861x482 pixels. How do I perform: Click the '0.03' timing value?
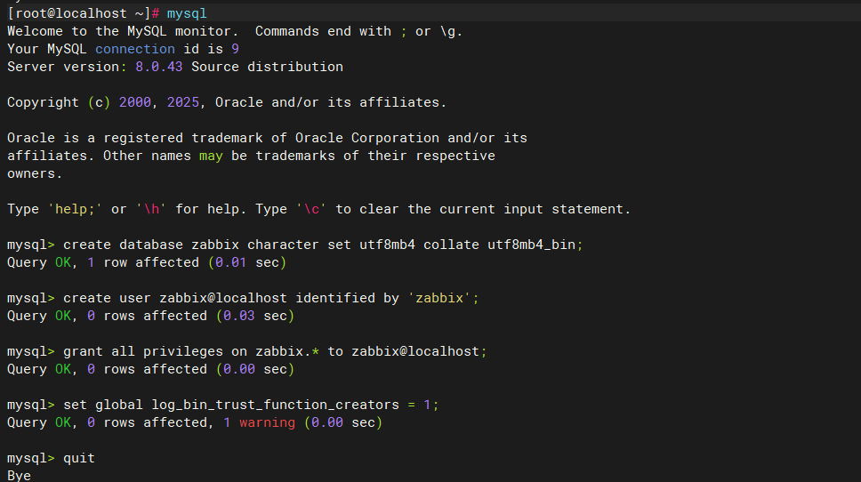pos(239,316)
